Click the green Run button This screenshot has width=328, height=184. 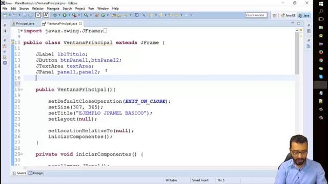tap(65, 15)
